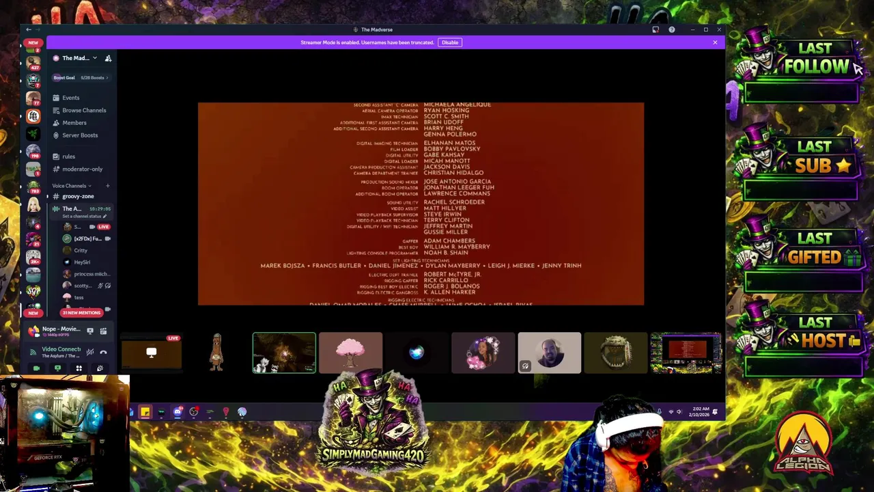Open the Discord inbox icon in title bar

tap(655, 29)
